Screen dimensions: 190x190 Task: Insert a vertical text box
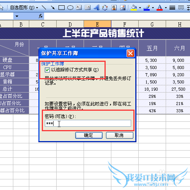click(87, 8)
